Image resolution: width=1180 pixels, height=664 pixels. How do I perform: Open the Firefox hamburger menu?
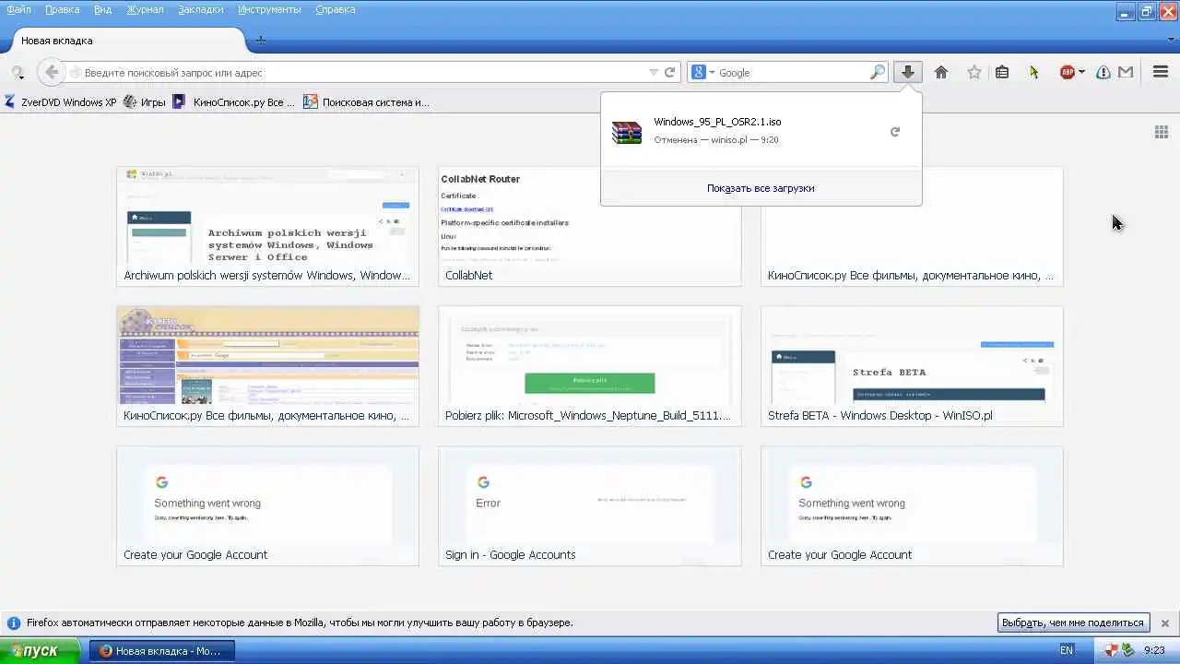(x=1161, y=72)
